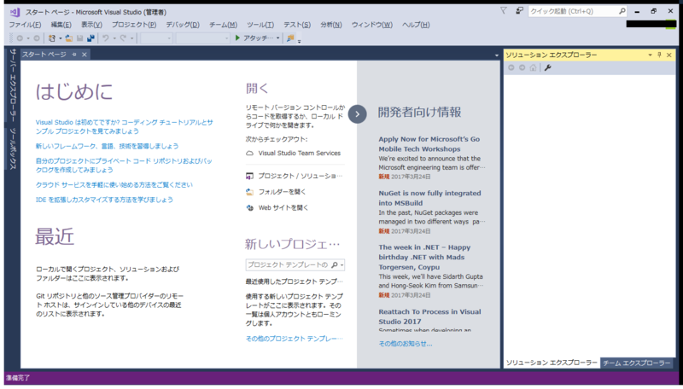
Task: Click the Visual Studio logo in title bar
Action: (x=15, y=12)
